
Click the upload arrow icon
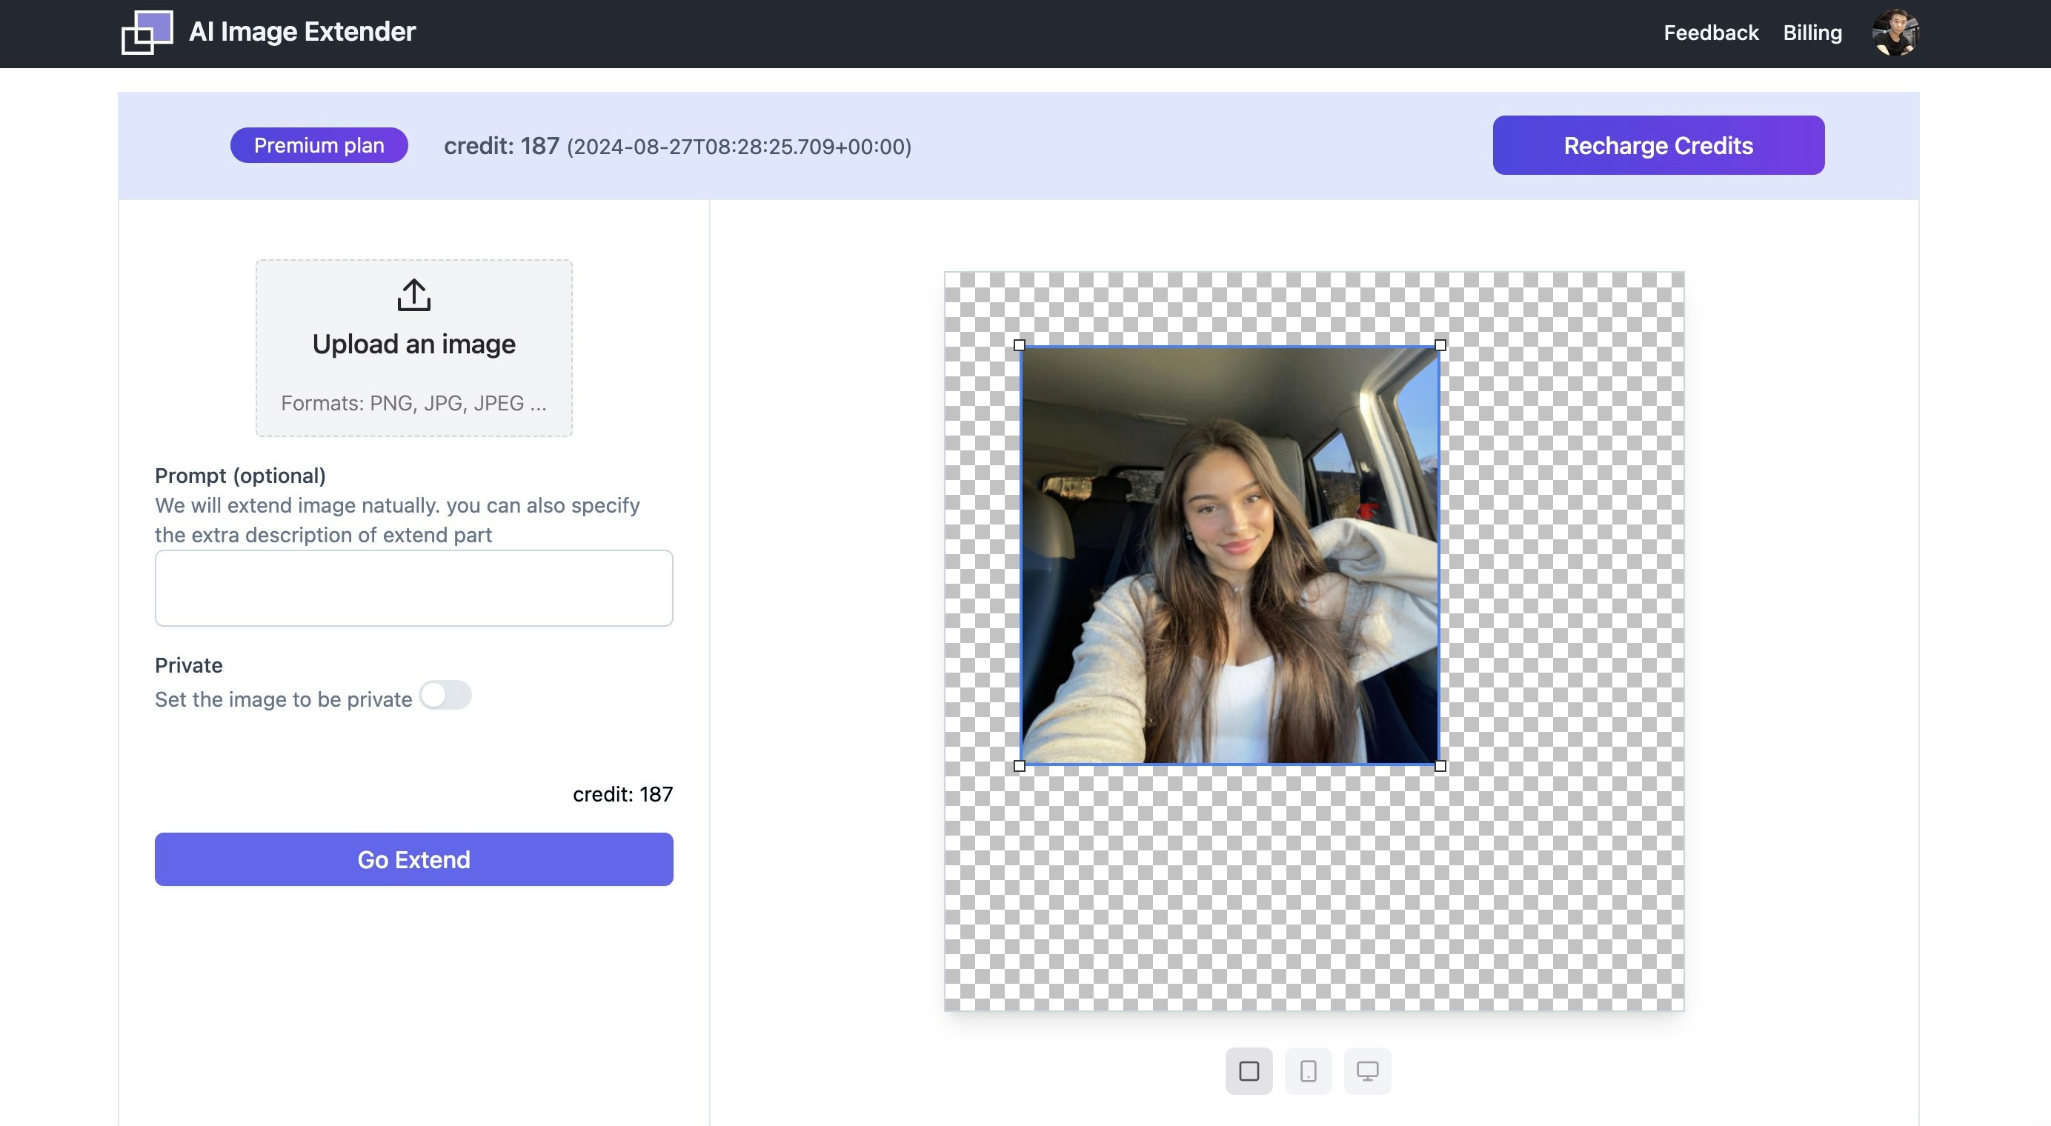pos(413,296)
